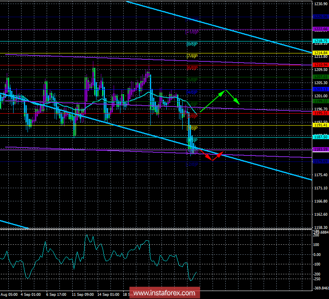Click the 4 Sep 01:00 time label
Image resolution: width=329 pixels, height=299 pixels.
pos(32,295)
